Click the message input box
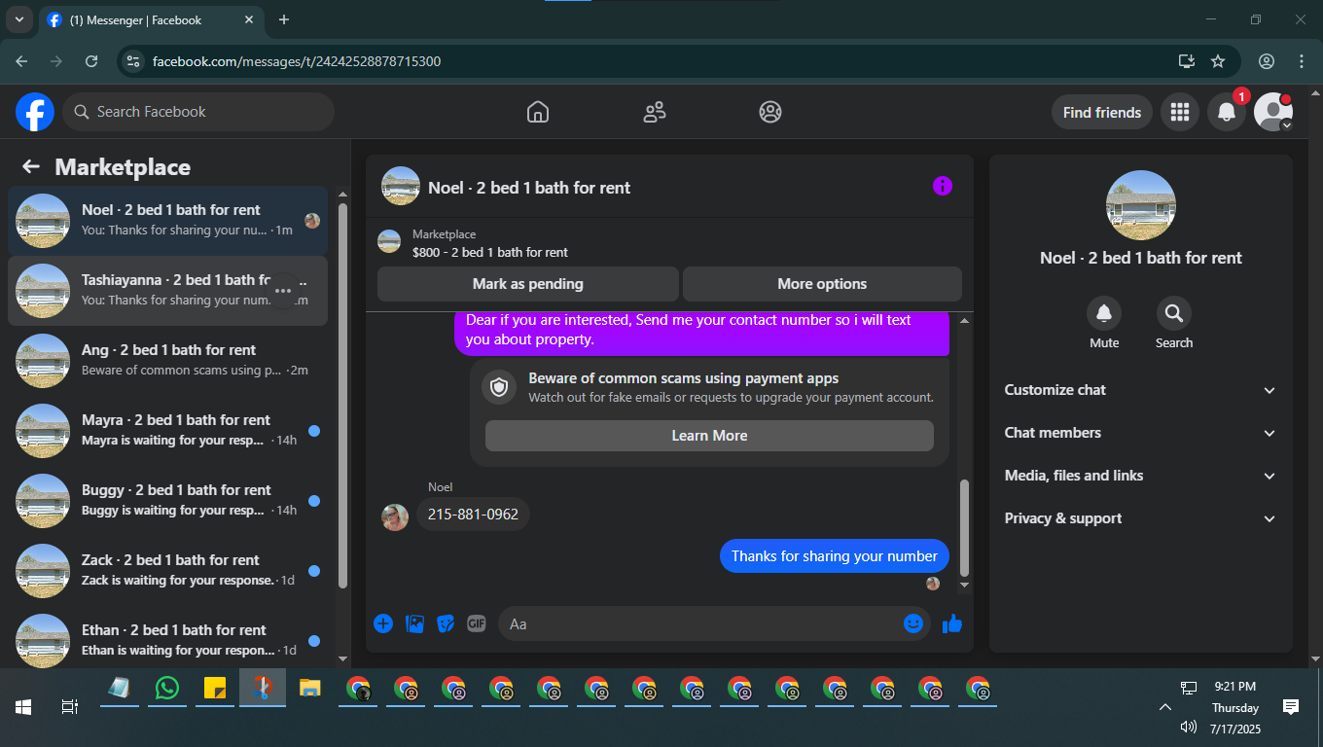1323x747 pixels. tap(714, 623)
